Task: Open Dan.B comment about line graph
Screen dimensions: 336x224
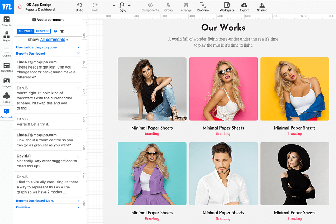Action: point(48,184)
